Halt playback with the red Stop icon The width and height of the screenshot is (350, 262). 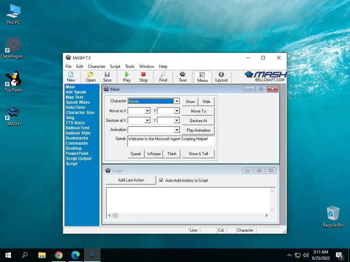[x=143, y=77]
